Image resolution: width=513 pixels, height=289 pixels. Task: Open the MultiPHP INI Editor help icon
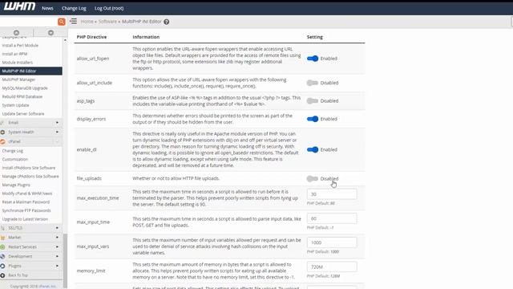pyautogui.click(x=167, y=22)
